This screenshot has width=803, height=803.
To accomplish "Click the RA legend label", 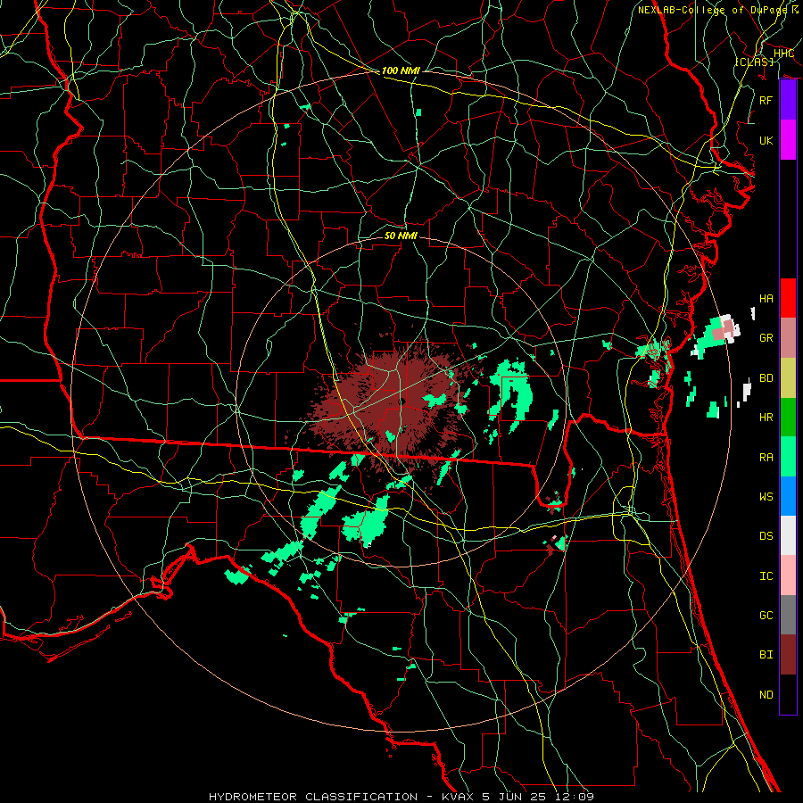I will point(766,457).
